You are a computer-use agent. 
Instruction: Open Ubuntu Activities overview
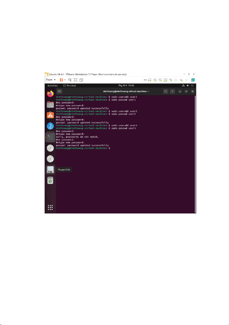click(53, 86)
